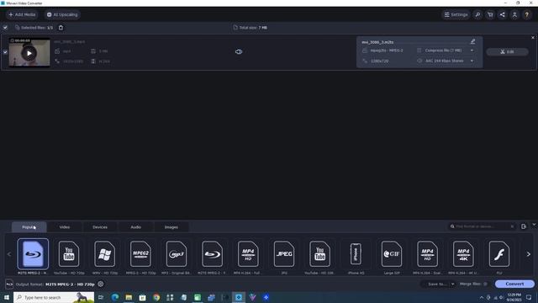Viewport: 538px width, 303px height.
Task: Select the FLV Flash format preset
Action: (x=499, y=254)
